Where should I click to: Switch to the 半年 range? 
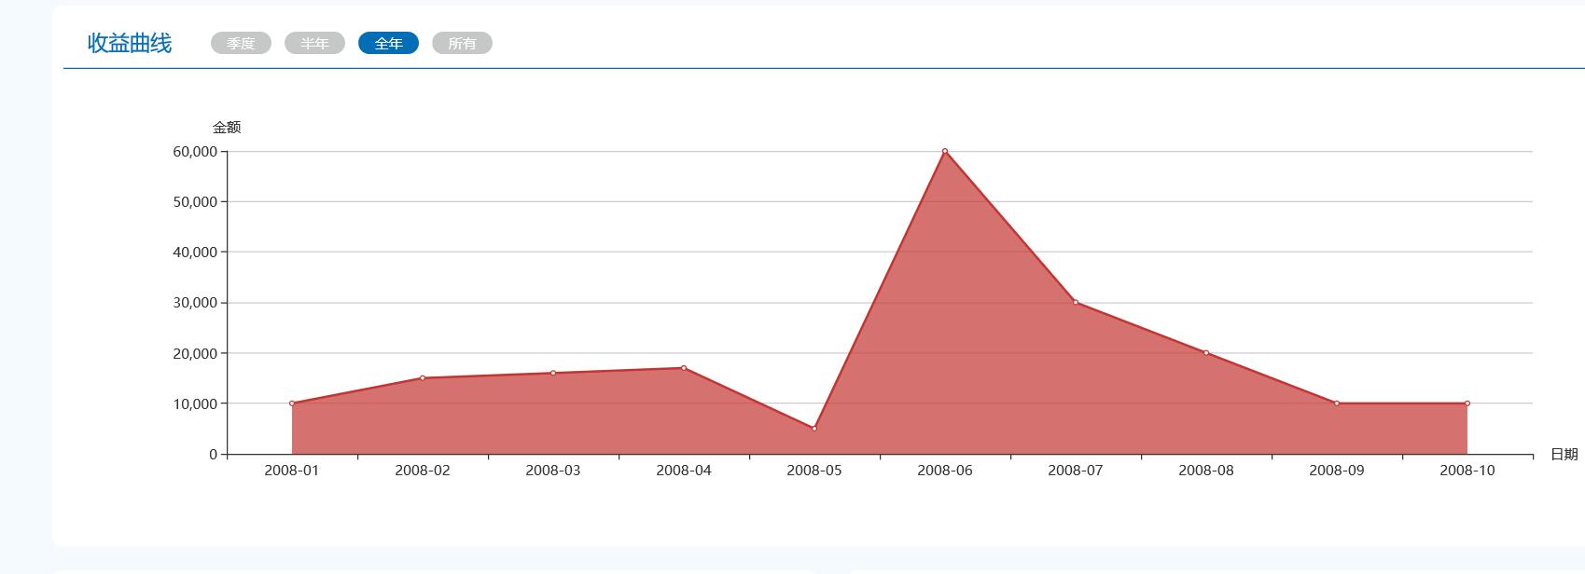click(314, 43)
